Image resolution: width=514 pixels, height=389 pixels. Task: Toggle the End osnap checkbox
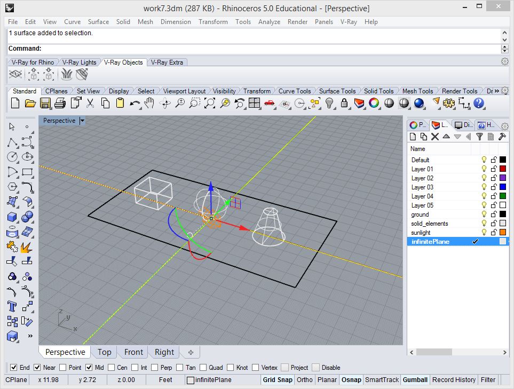click(x=13, y=367)
